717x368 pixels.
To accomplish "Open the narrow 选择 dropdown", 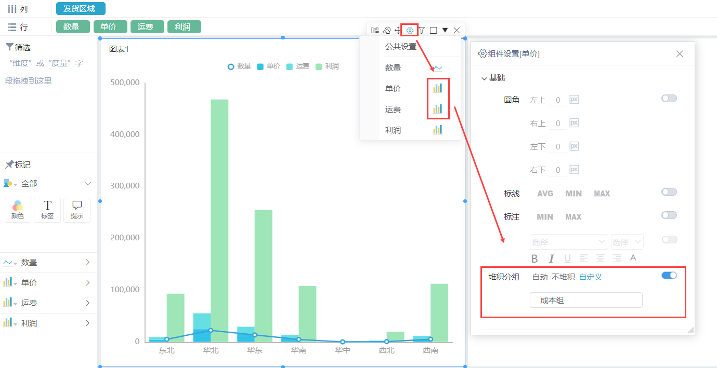I will point(627,242).
